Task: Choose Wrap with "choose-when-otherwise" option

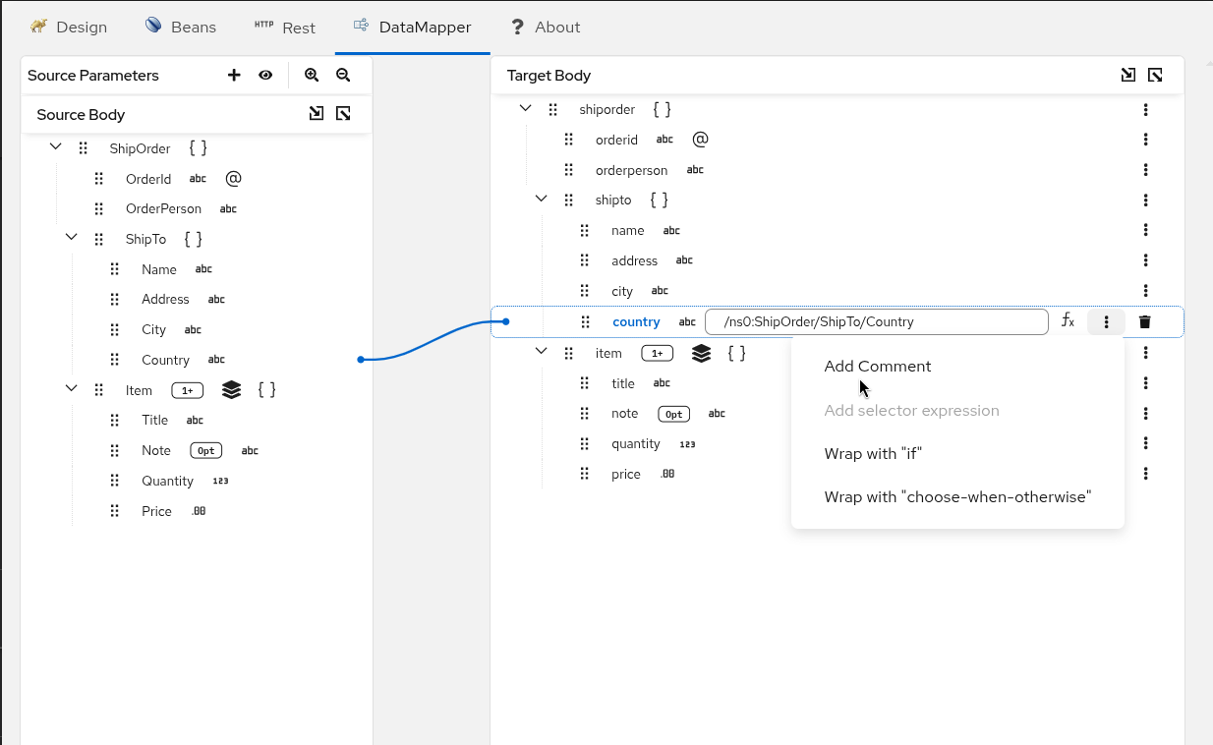Action: 957,496
